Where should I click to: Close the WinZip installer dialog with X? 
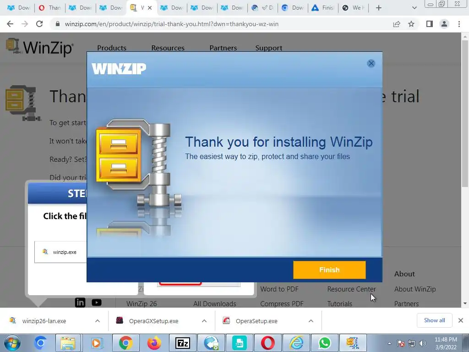click(371, 63)
